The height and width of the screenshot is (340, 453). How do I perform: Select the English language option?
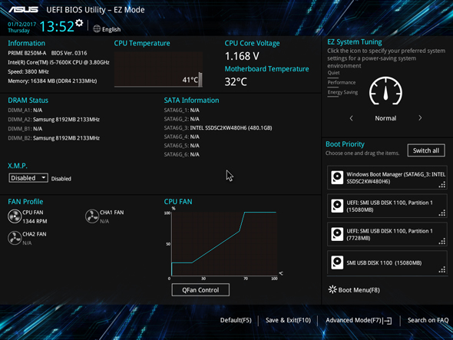click(x=111, y=29)
